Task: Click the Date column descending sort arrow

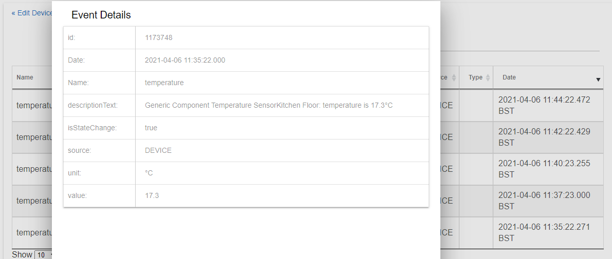Action: [x=598, y=79]
